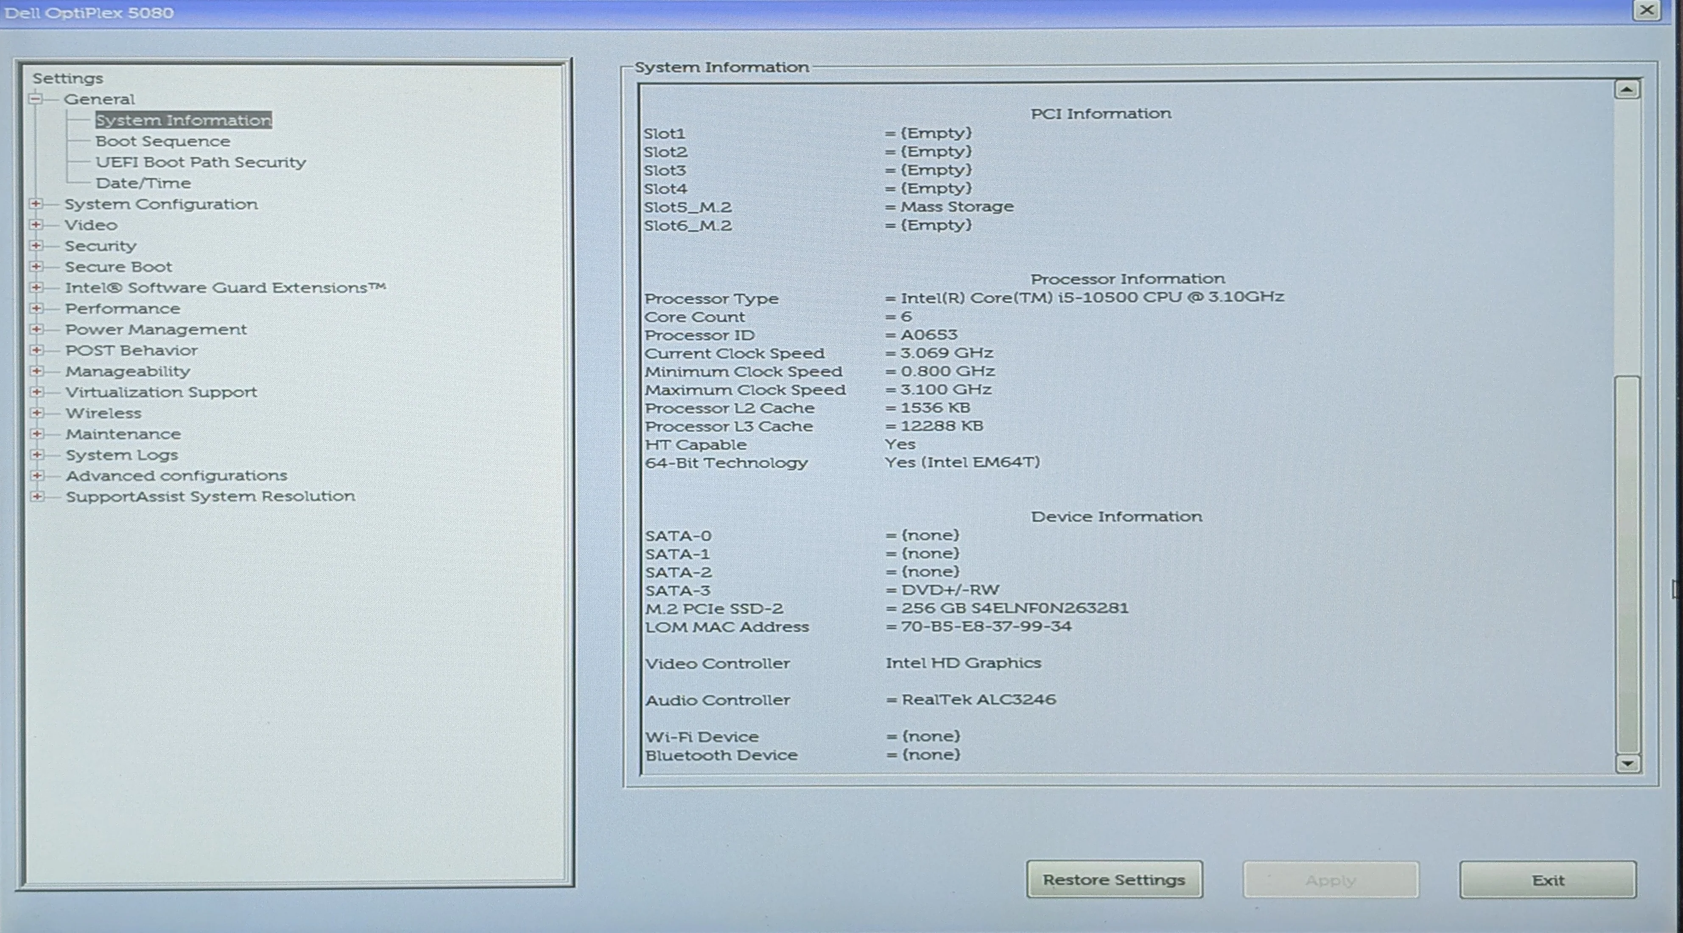1683x933 pixels.
Task: Expand the Wireless node
Action: point(37,413)
